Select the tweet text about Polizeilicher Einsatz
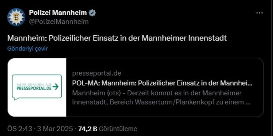Screen dimensions: 273x136 117,39
